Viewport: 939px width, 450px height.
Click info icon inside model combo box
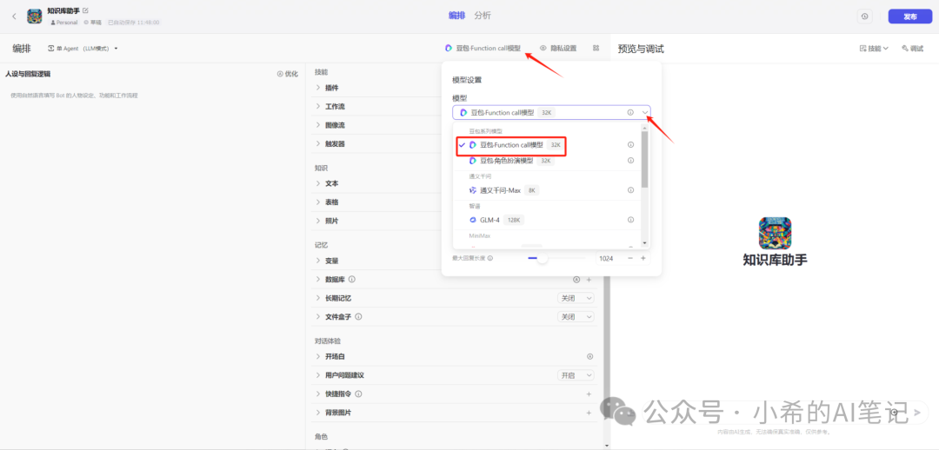point(630,113)
